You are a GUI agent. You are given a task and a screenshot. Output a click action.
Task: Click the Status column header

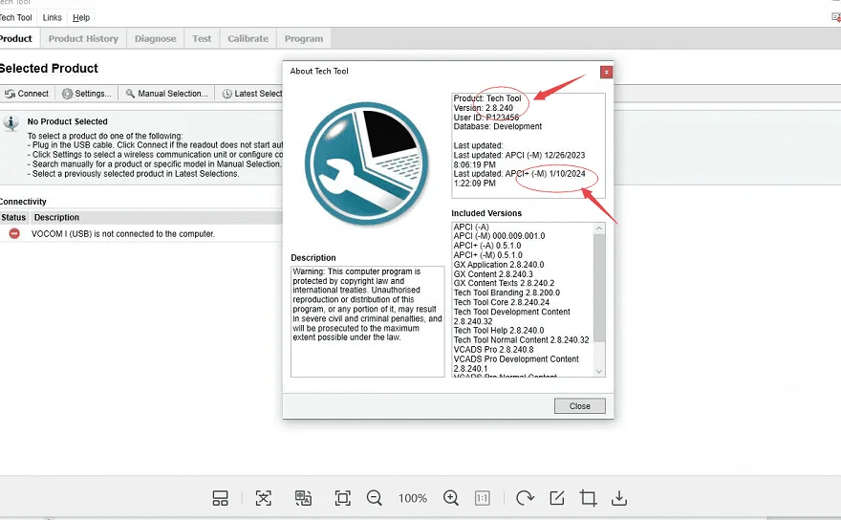pos(13,217)
